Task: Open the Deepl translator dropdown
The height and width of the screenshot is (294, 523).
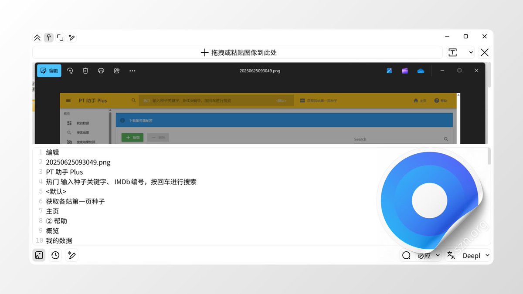Action: [x=475, y=255]
